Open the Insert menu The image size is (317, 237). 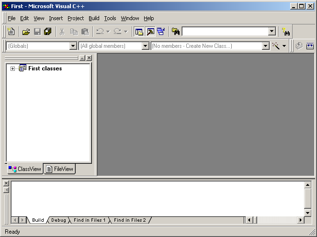pos(56,18)
